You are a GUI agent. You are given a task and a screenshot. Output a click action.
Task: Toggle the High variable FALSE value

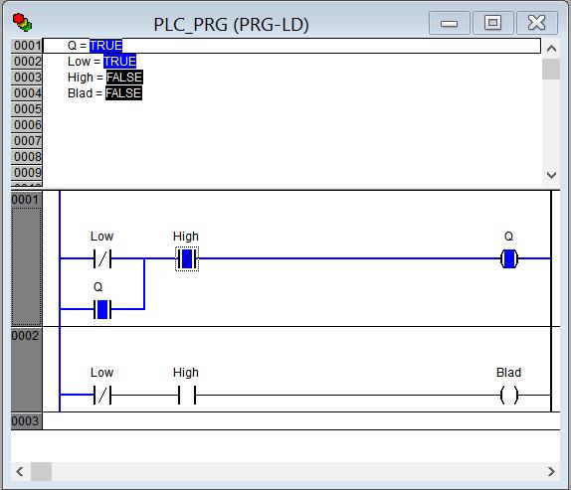click(124, 78)
